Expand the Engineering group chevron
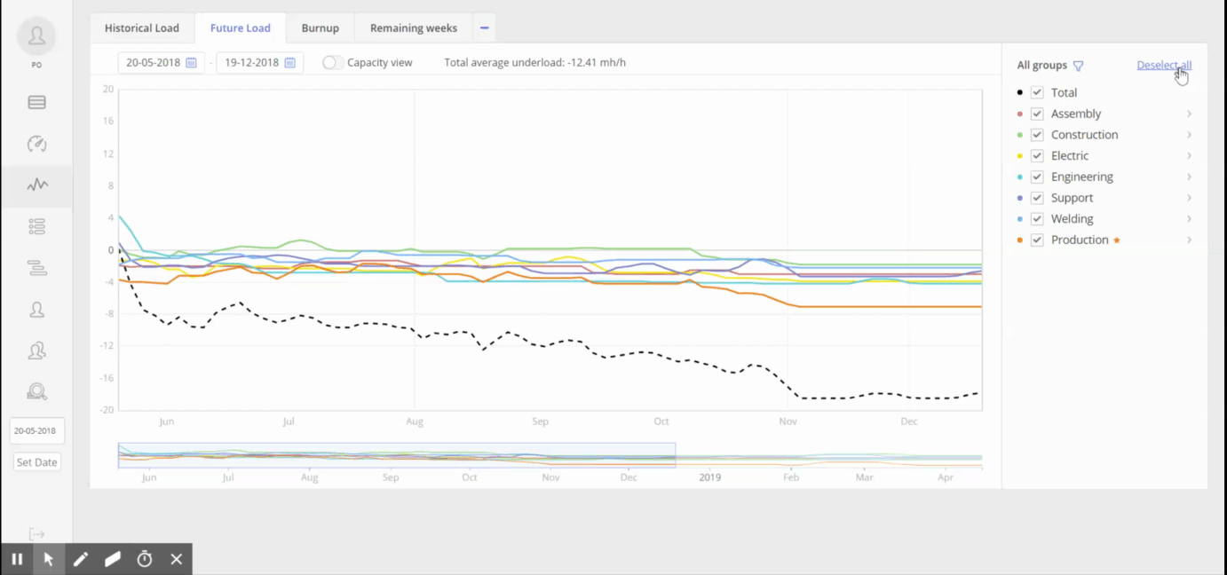Viewport: 1227px width, 575px height. pos(1189,177)
